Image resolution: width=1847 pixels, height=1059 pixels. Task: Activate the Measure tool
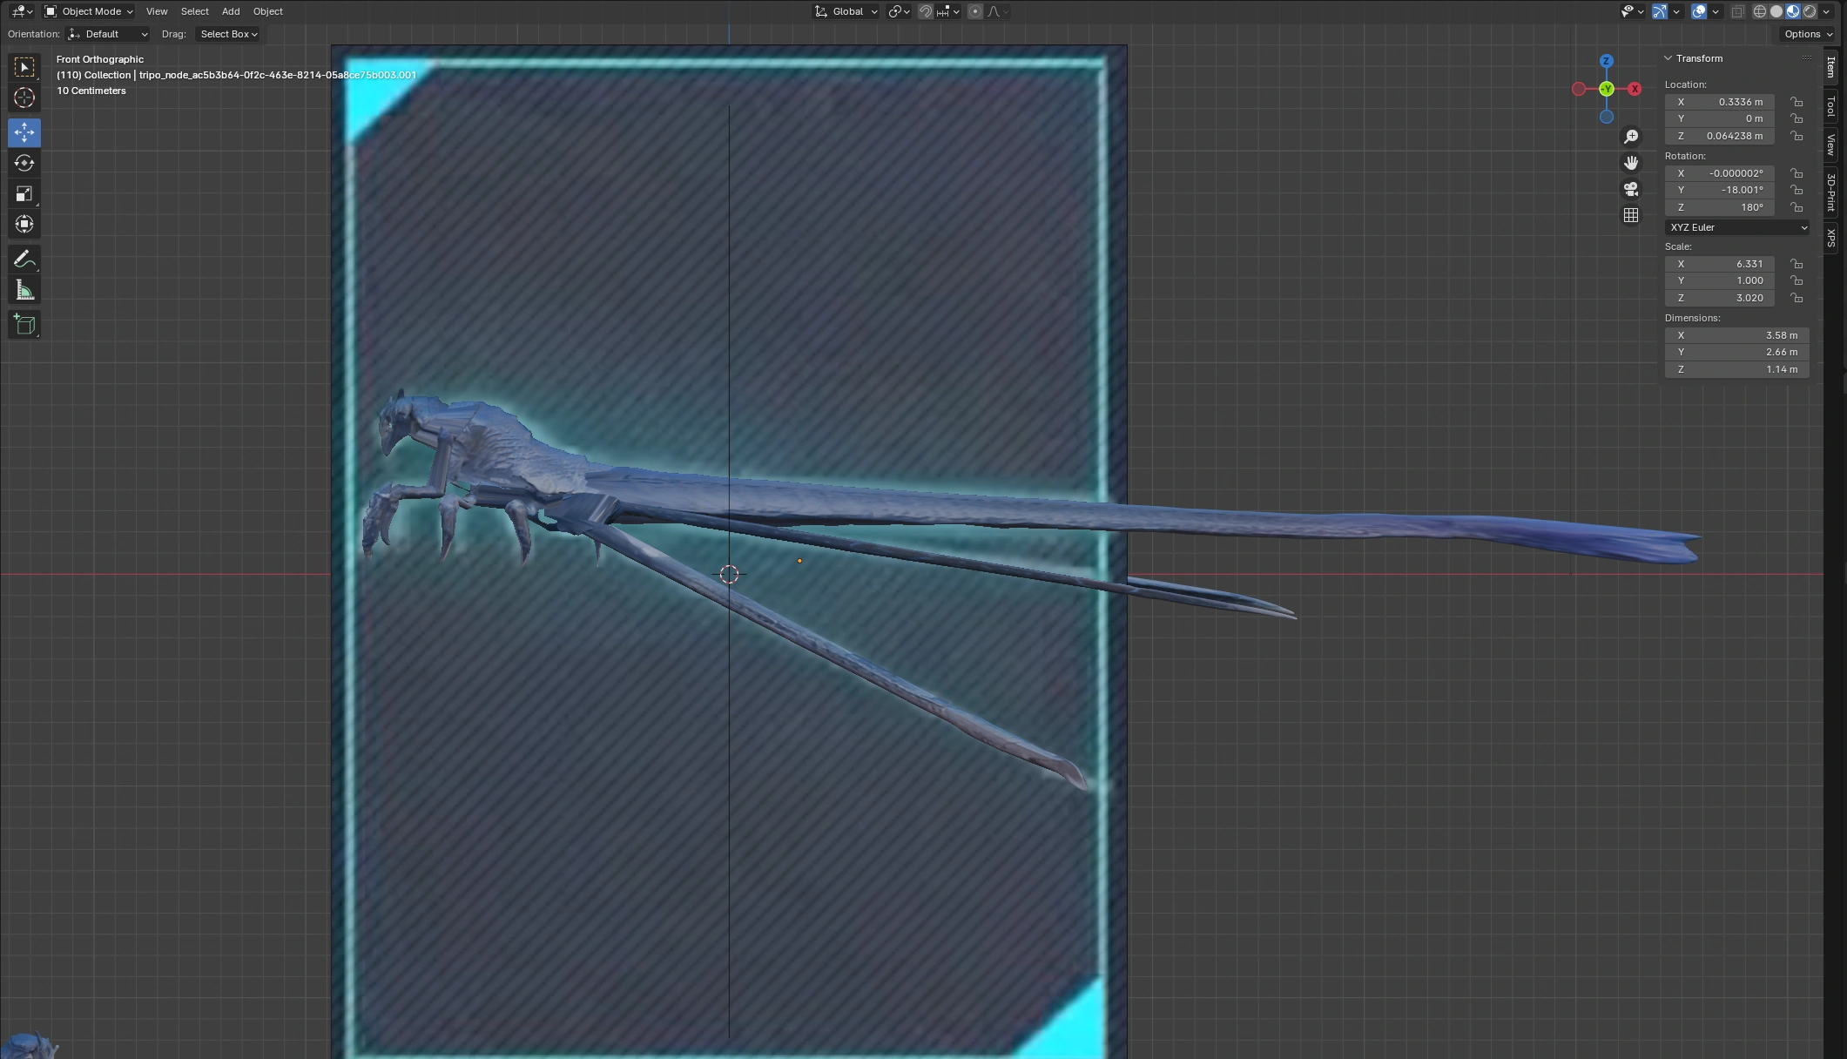pyautogui.click(x=24, y=289)
